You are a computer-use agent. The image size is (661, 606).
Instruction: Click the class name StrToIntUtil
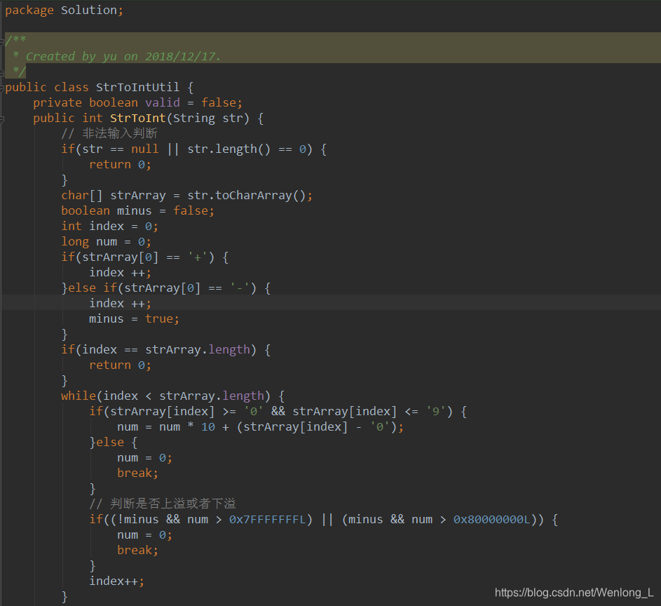click(x=137, y=87)
